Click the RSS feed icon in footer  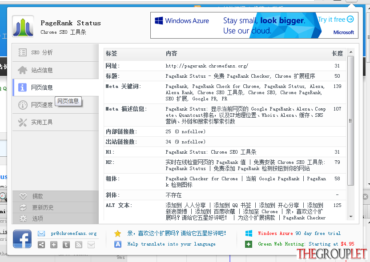click(79, 245)
